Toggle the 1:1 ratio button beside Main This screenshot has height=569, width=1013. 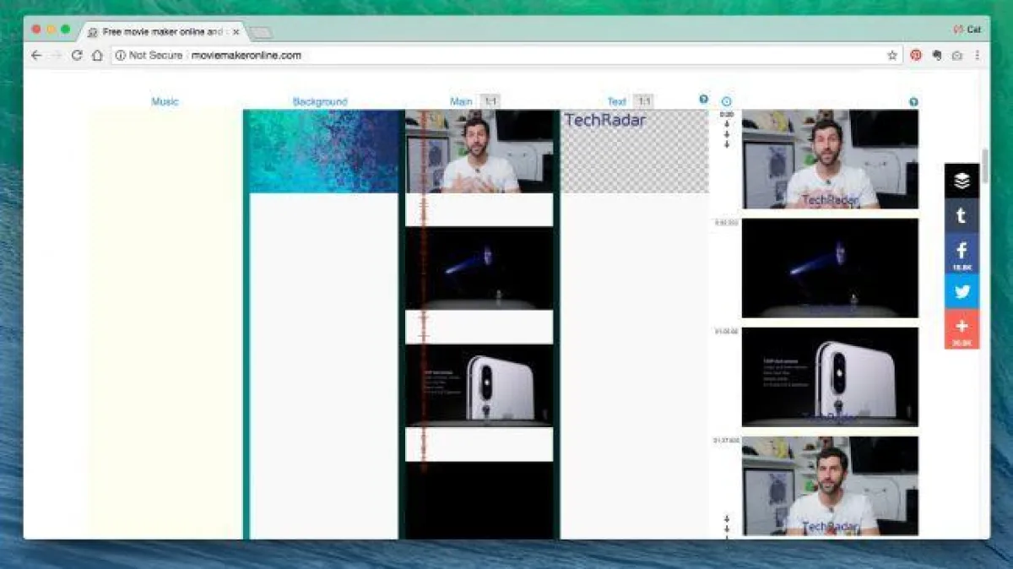(490, 101)
